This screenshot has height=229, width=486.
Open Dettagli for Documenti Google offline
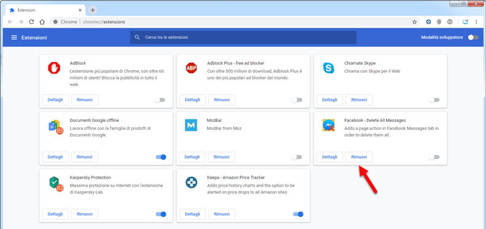(55, 157)
